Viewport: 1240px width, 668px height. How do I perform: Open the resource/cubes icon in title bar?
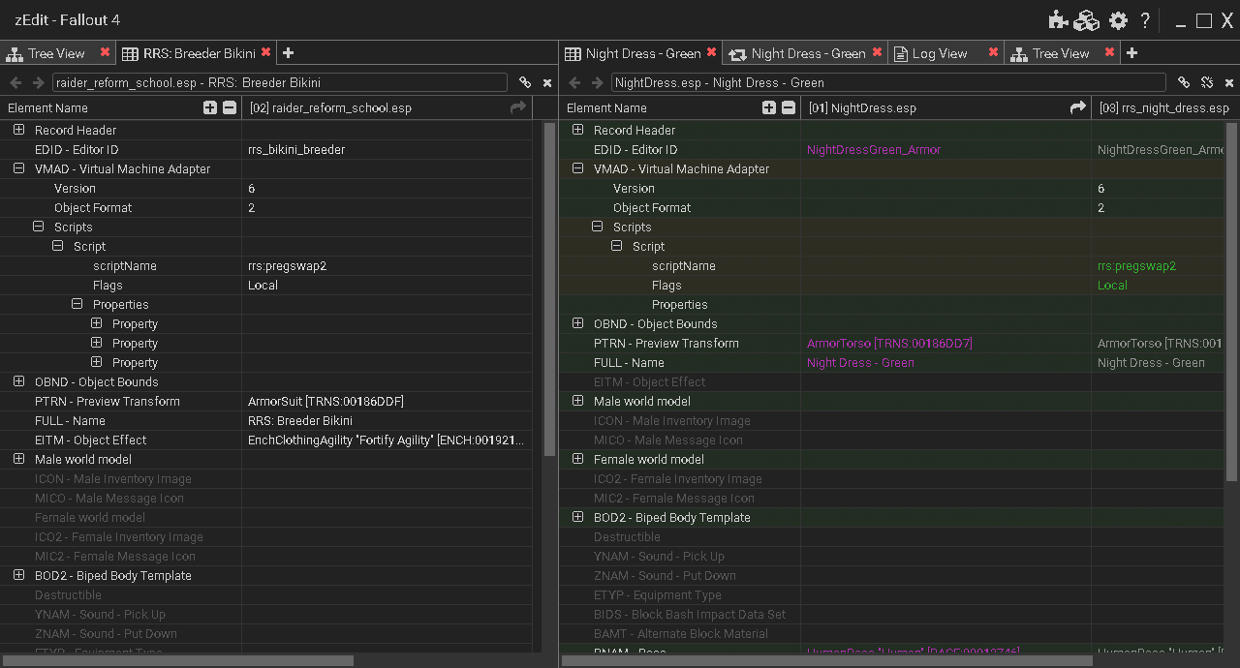pyautogui.click(x=1087, y=20)
